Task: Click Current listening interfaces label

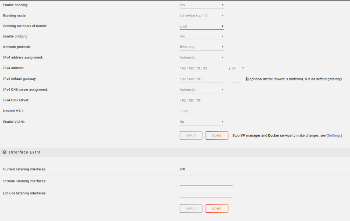Action: 24,169
